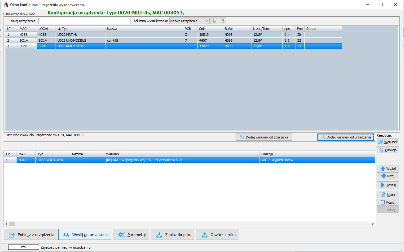The image size is (404, 252).
Task: Click the Status column header
Action: coord(323,29)
